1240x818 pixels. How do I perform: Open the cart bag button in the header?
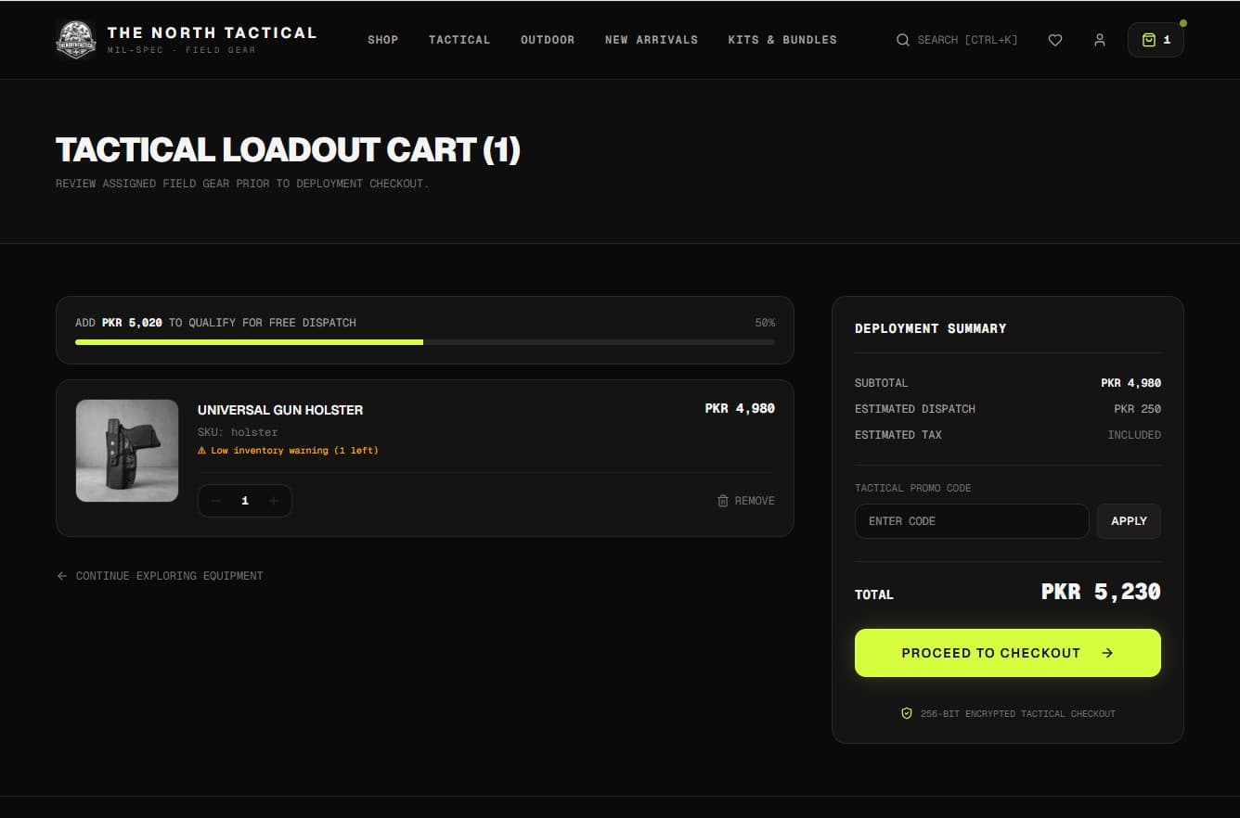[x=1156, y=40]
